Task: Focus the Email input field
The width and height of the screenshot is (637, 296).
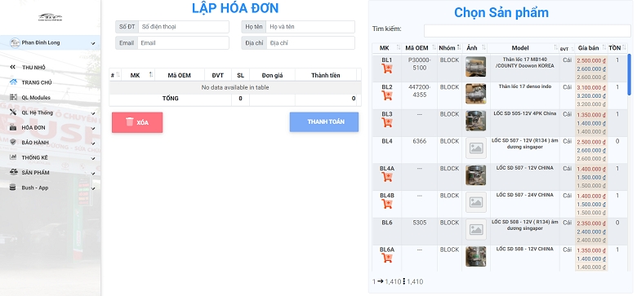Action: [183, 43]
